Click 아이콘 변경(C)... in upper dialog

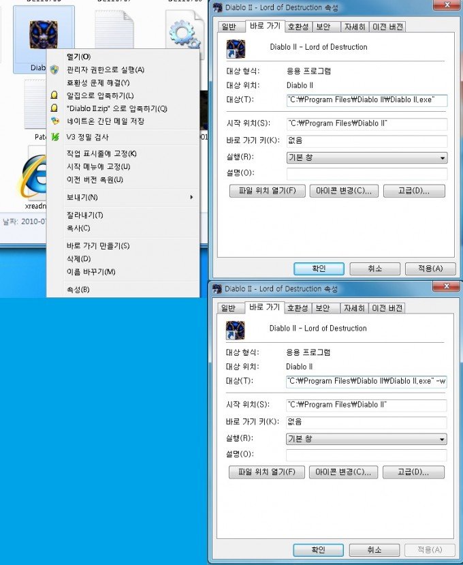pyautogui.click(x=344, y=191)
